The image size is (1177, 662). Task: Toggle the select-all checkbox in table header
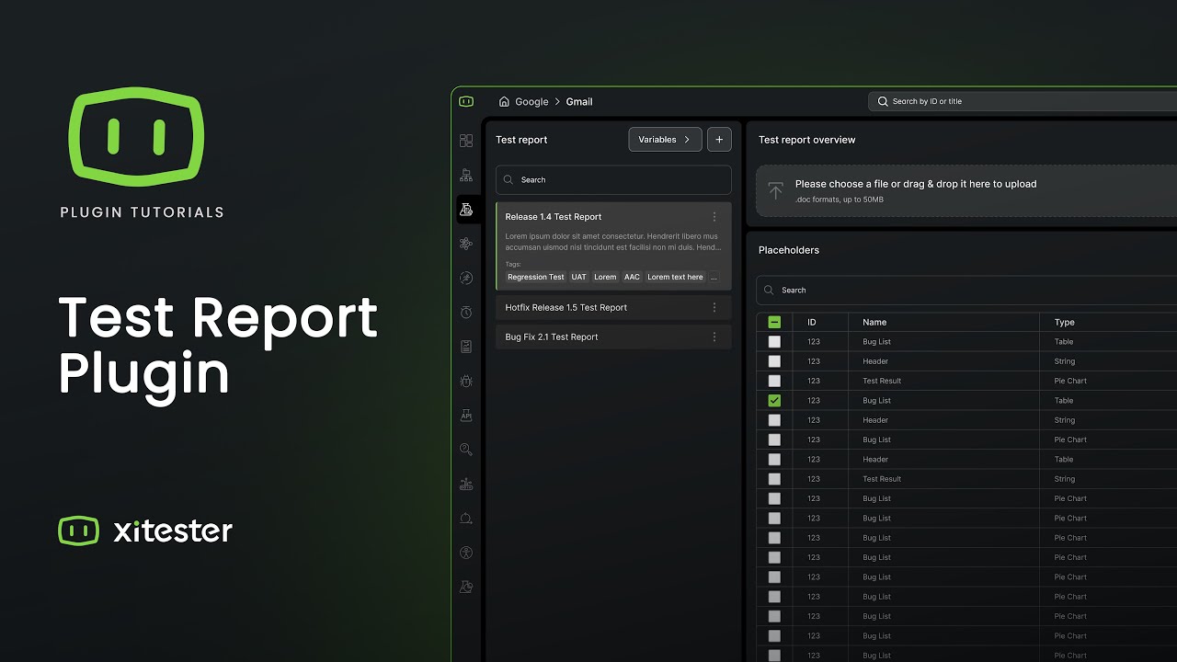tap(774, 322)
